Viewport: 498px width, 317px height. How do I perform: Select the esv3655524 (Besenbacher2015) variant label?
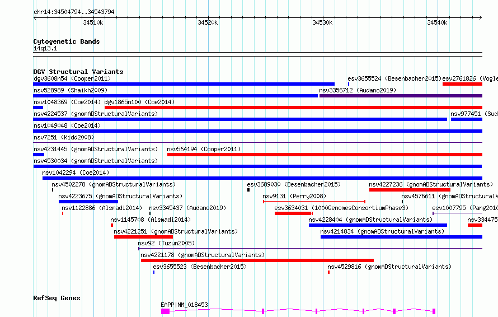point(394,78)
